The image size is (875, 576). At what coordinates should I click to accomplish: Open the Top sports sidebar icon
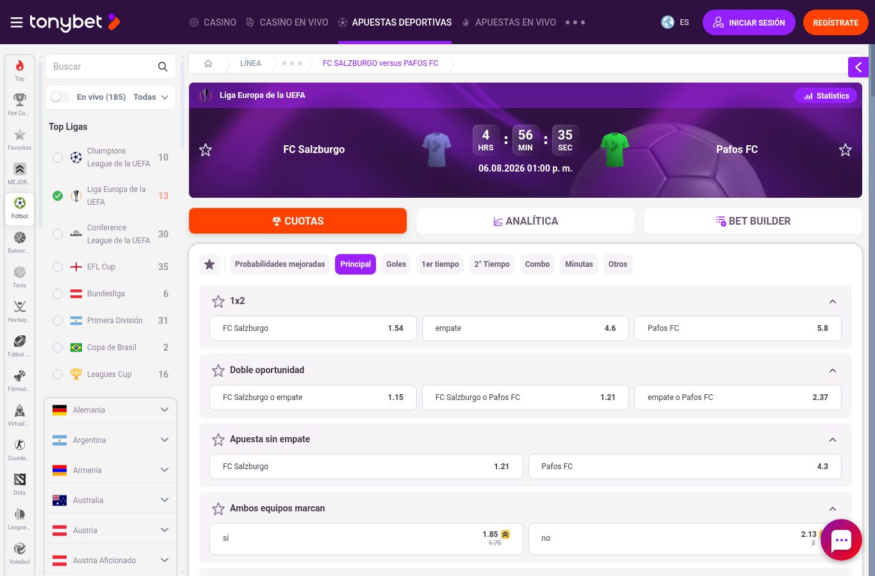pyautogui.click(x=20, y=70)
